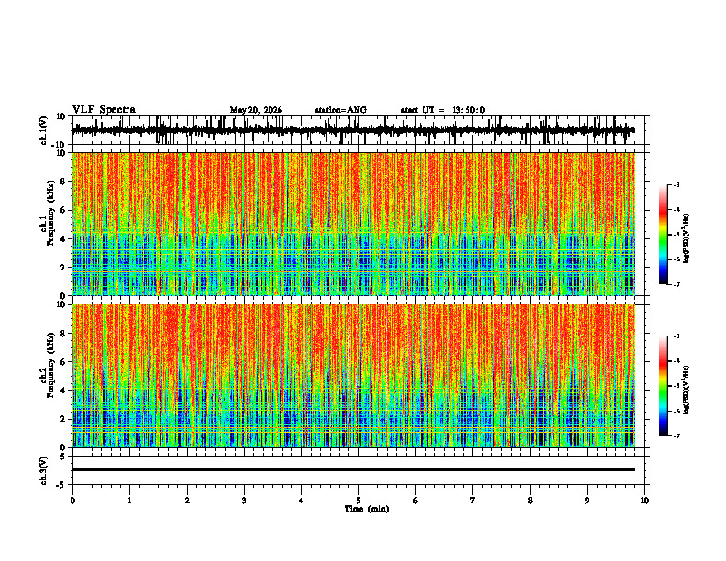Click the ch.1 voltage waveform trace

(x=354, y=130)
